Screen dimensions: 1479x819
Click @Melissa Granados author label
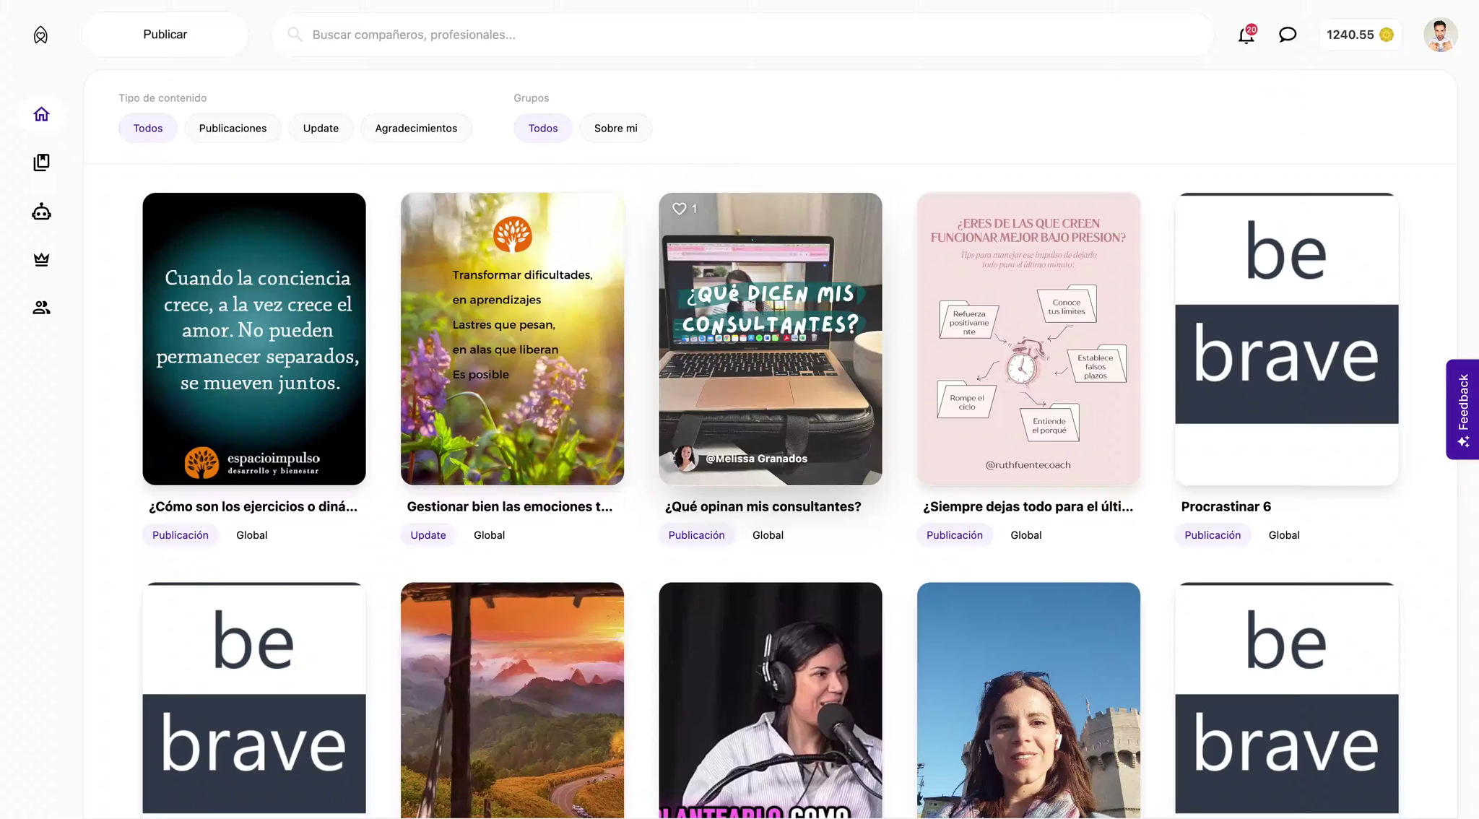click(x=756, y=459)
